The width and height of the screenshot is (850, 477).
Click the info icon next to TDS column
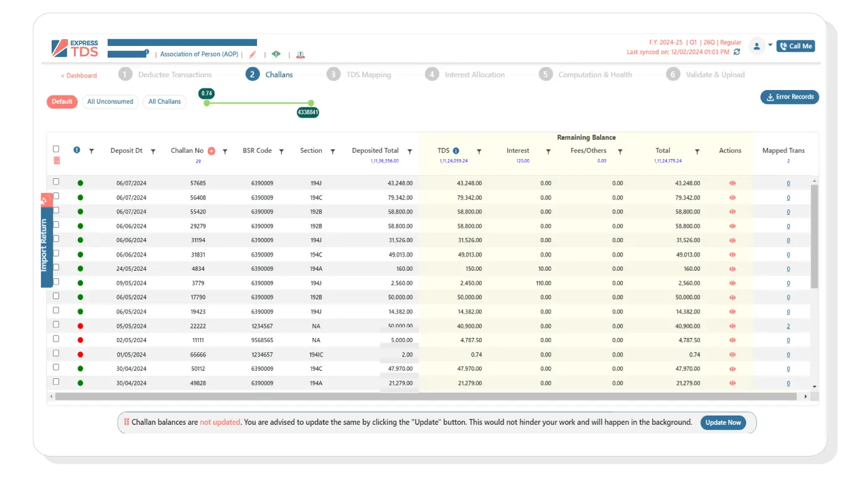456,151
